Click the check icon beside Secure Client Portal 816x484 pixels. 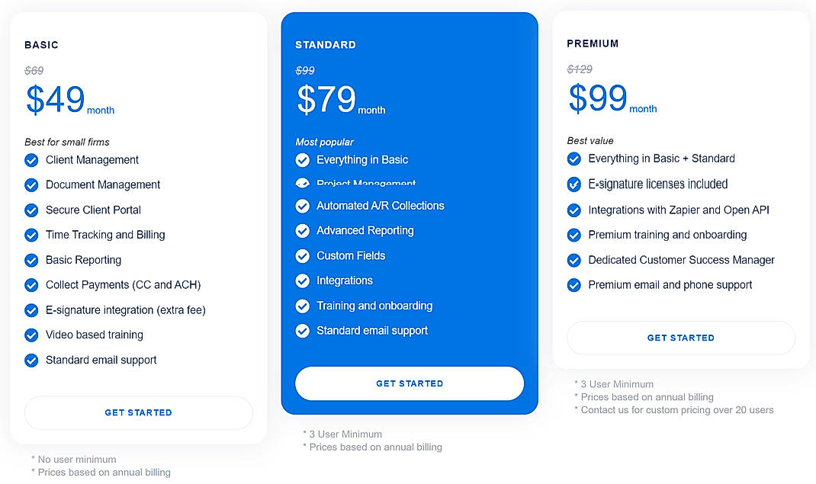(31, 210)
